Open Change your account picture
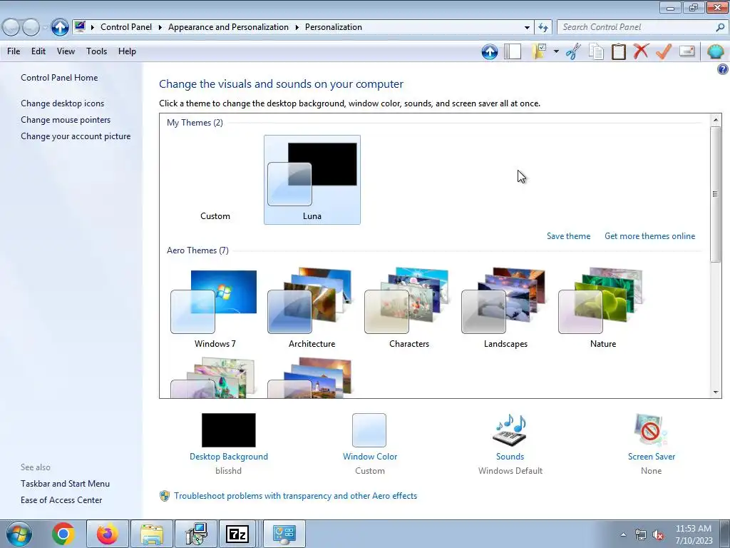Viewport: 730px width, 548px height. [x=76, y=136]
